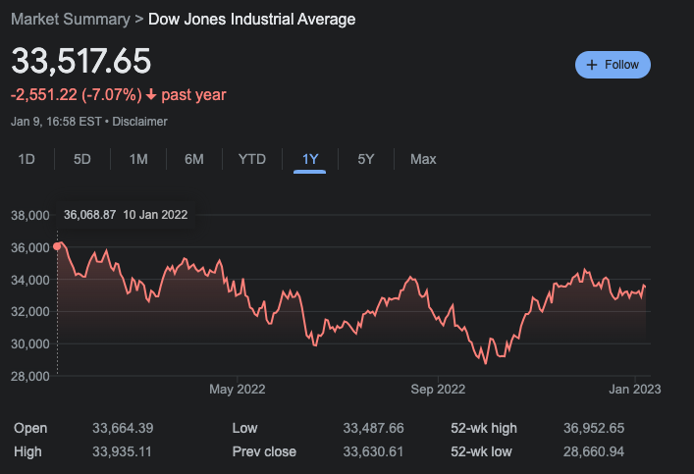The width and height of the screenshot is (694, 474).
Task: Click the 36,000 y-axis label
Action: tap(30, 247)
